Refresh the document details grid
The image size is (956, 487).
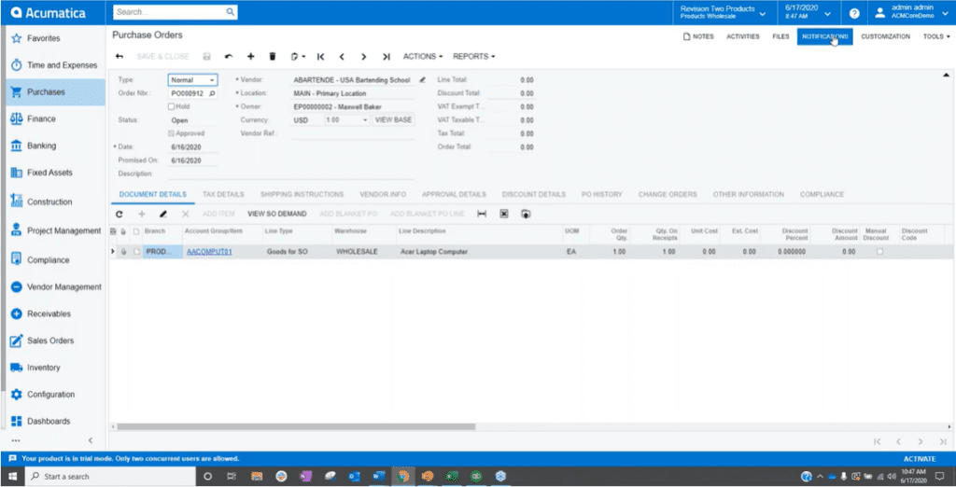click(119, 214)
